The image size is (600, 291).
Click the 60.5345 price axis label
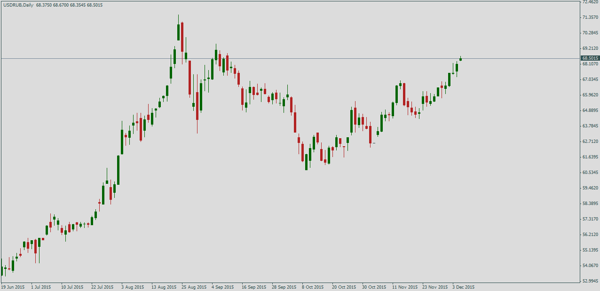[x=590, y=173]
